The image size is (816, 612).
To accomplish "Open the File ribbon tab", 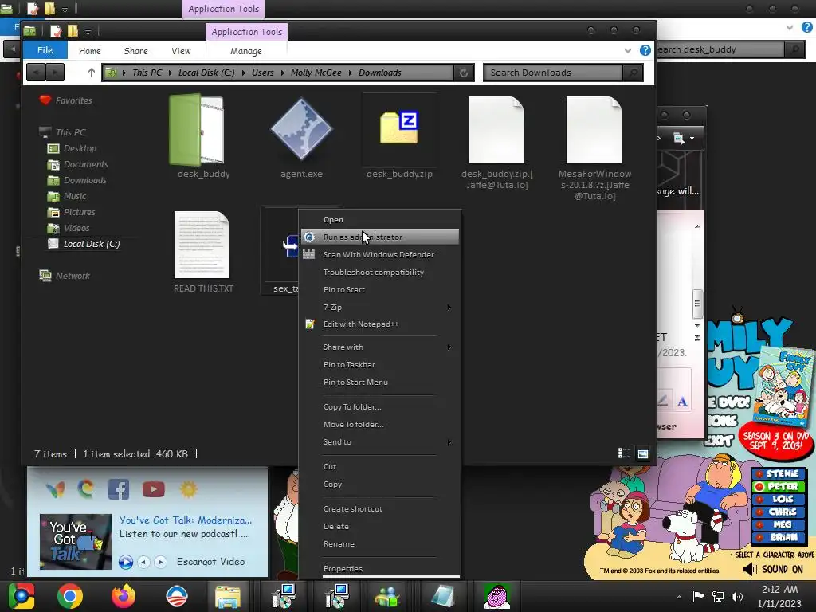I will pyautogui.click(x=45, y=50).
